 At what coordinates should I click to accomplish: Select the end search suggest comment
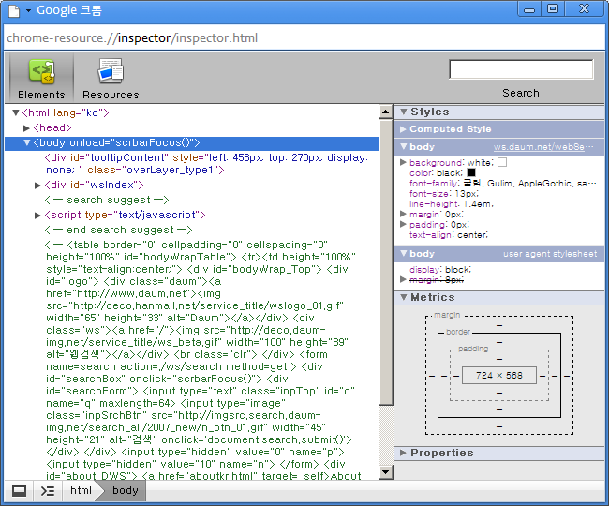click(118, 230)
